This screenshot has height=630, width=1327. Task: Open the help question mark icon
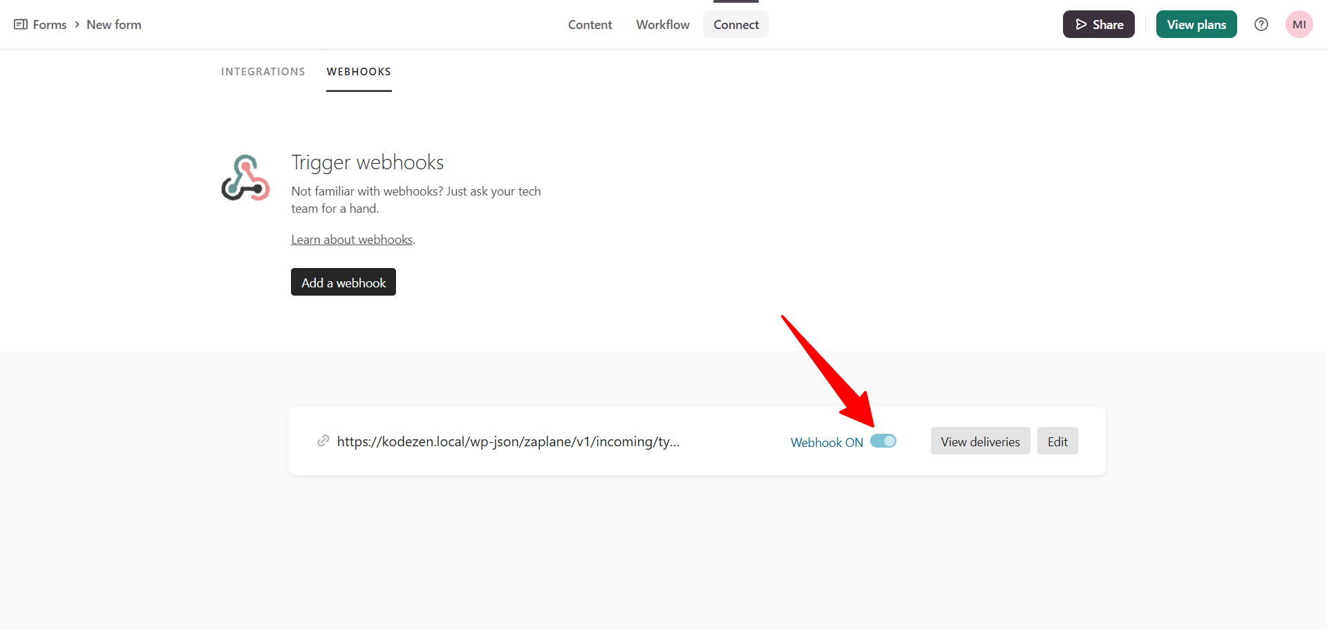pyautogui.click(x=1261, y=24)
